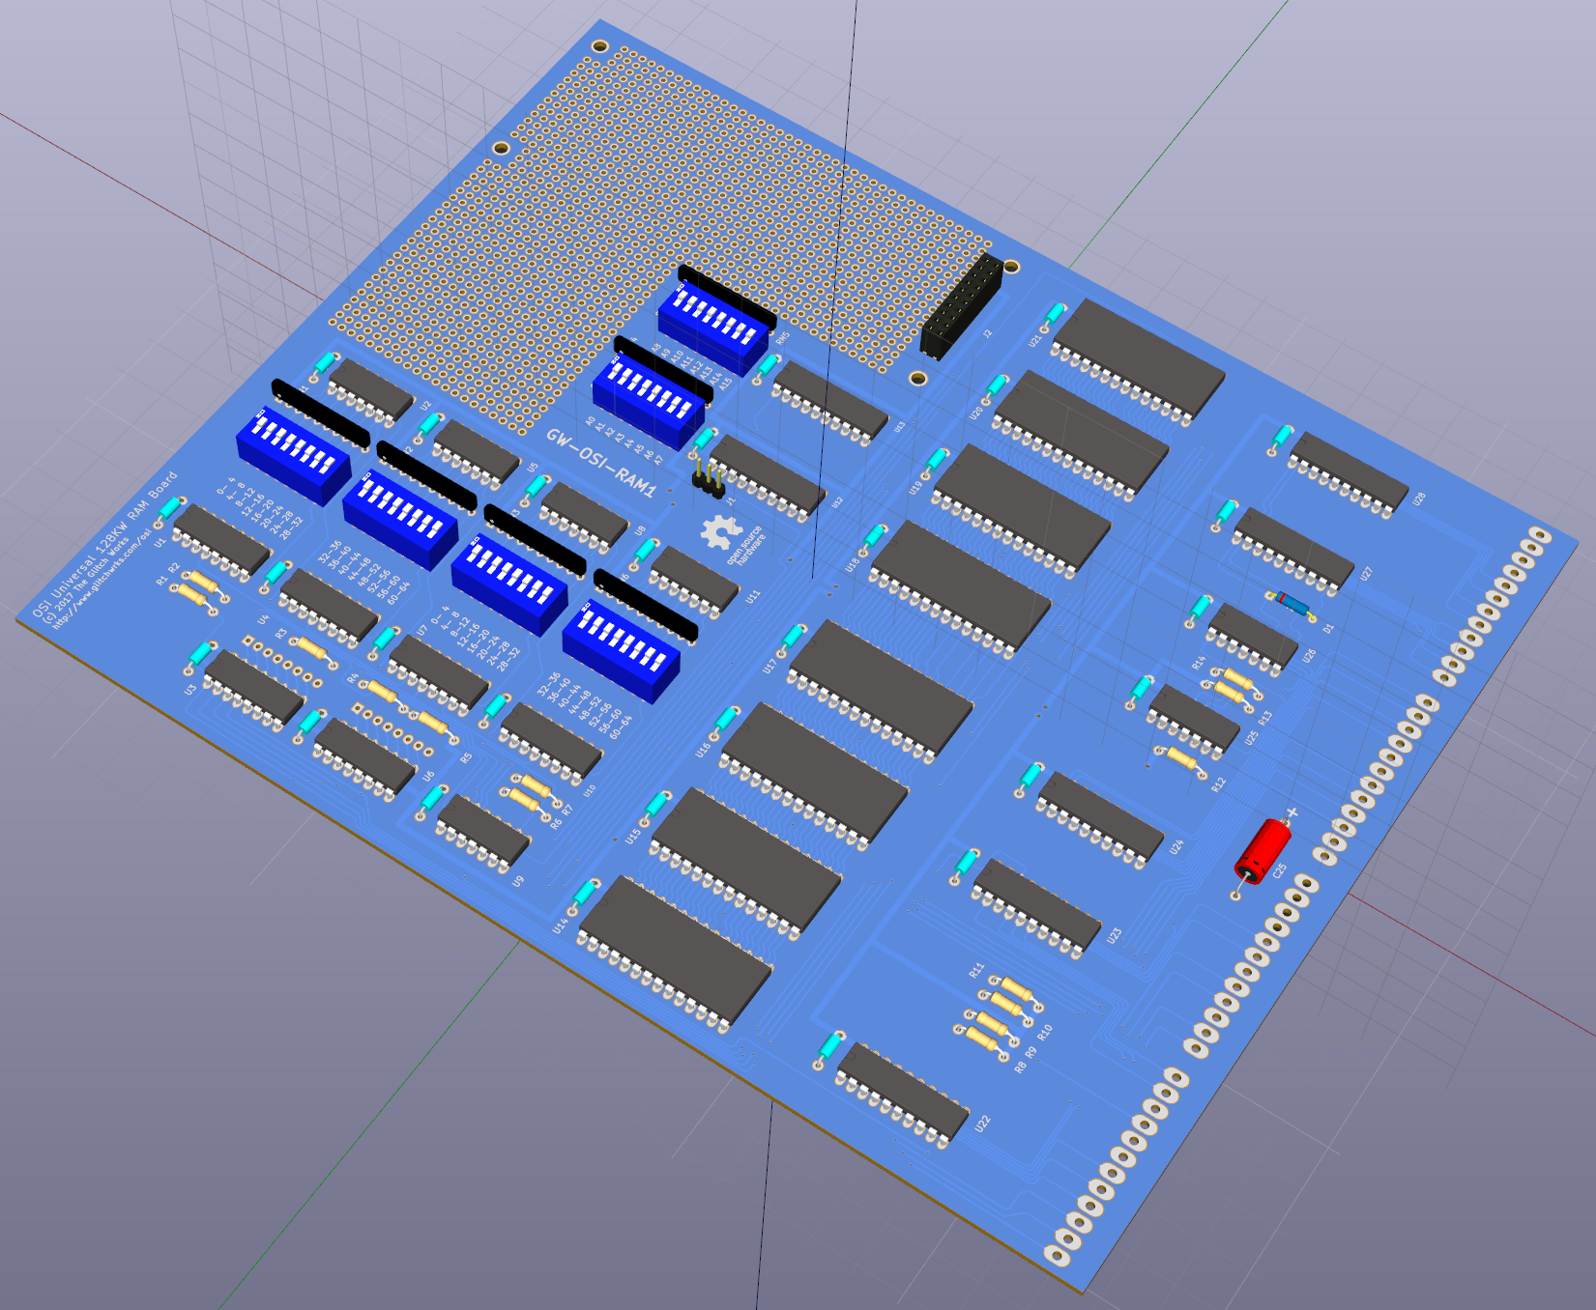Viewport: 1596px width, 1310px height.
Task: Select the U27 chip above the diode
Action: pyautogui.click(x=1293, y=549)
